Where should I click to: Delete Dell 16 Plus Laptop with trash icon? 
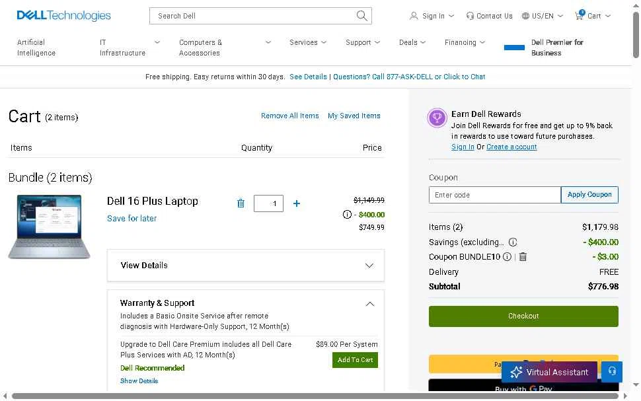(x=241, y=203)
